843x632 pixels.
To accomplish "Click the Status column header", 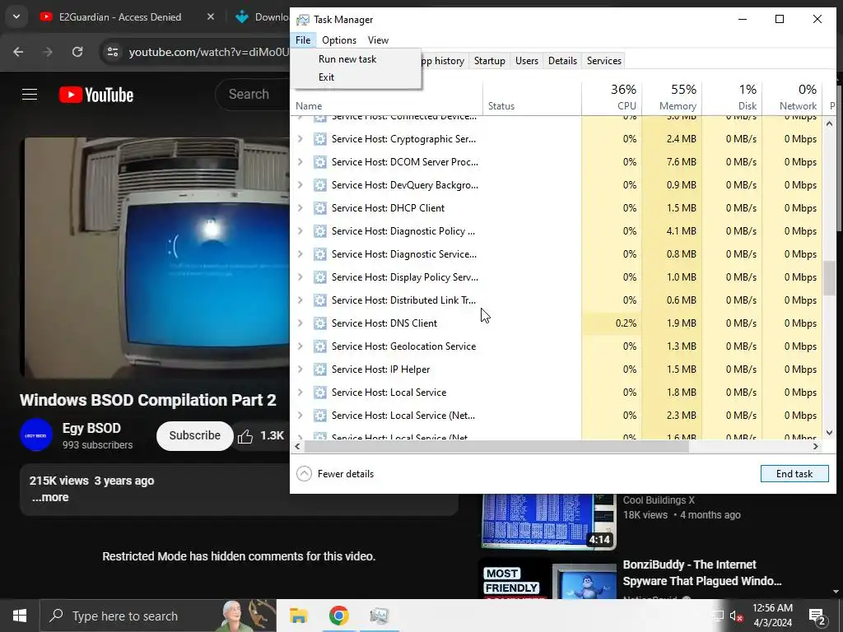I will click(x=533, y=97).
